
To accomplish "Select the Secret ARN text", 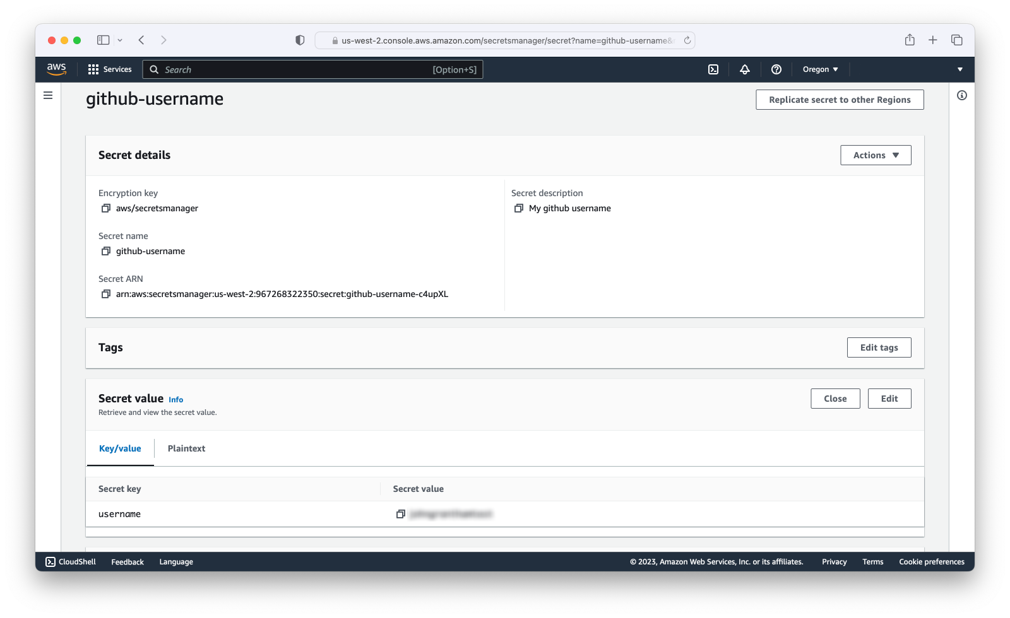I will (282, 294).
